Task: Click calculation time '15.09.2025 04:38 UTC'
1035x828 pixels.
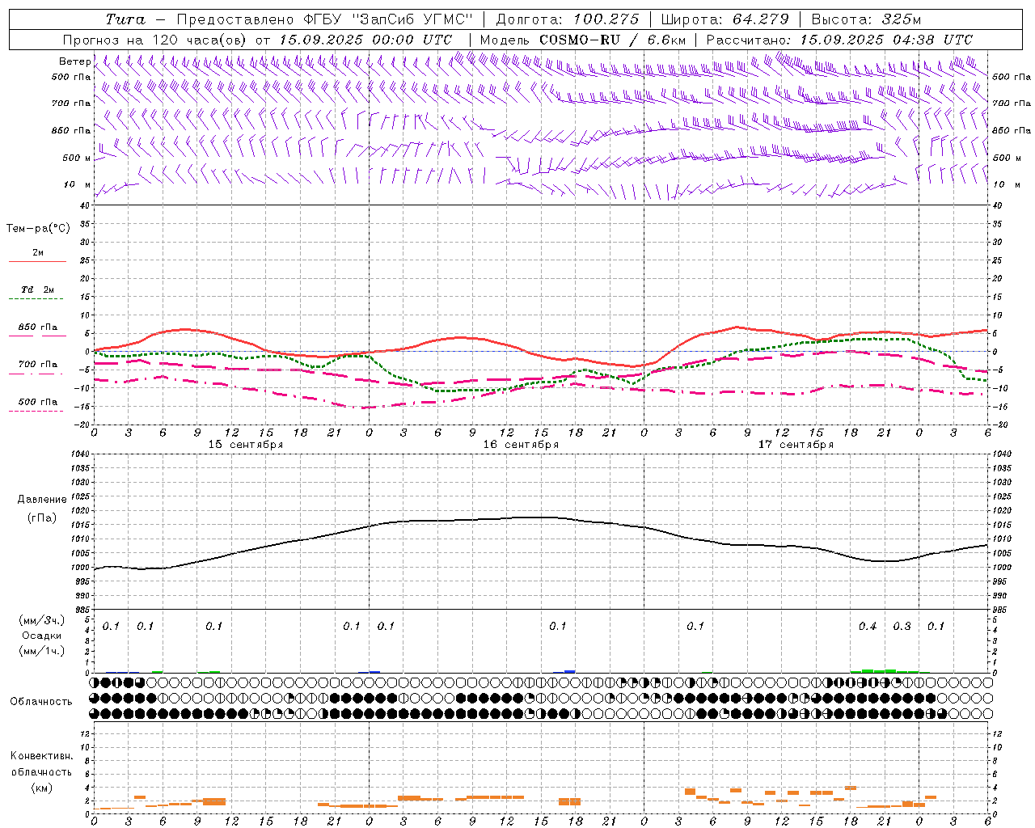Action: pyautogui.click(x=886, y=40)
